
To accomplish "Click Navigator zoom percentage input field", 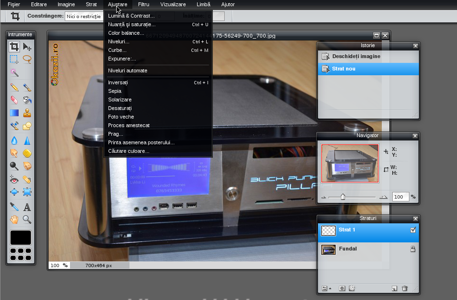I will click(x=400, y=197).
